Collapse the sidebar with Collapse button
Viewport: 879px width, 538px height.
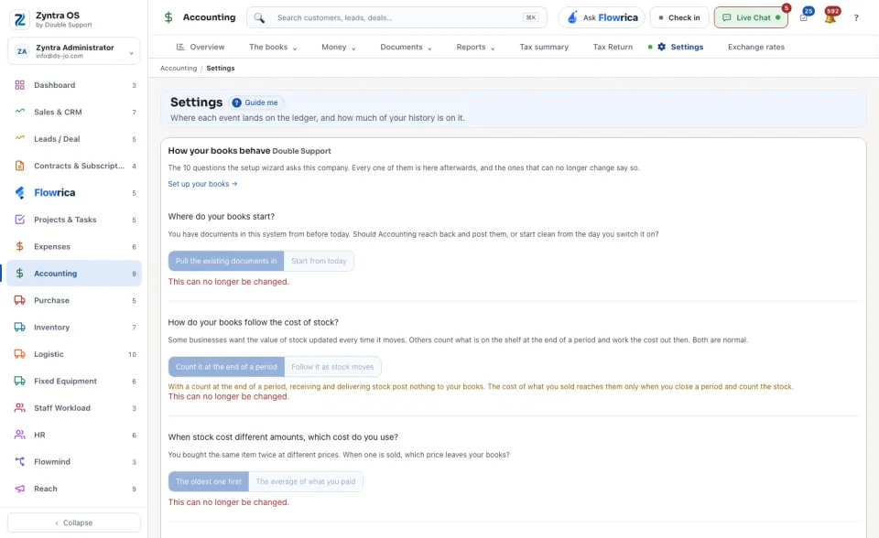click(74, 522)
